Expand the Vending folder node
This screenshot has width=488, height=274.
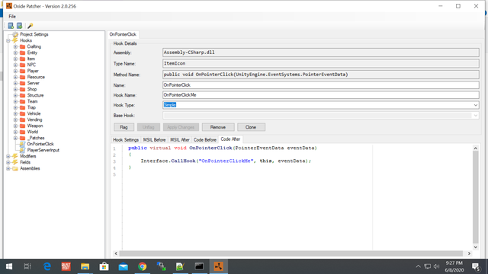15,119
